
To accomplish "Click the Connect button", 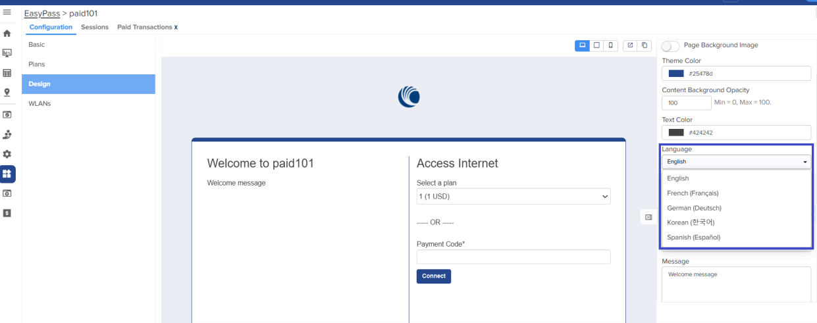I will click(434, 276).
